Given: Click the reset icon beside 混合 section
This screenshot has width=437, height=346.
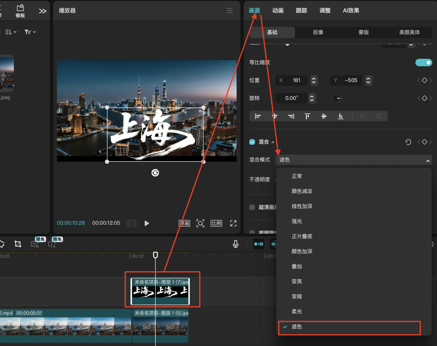Looking at the screenshot, I should click(x=408, y=141).
